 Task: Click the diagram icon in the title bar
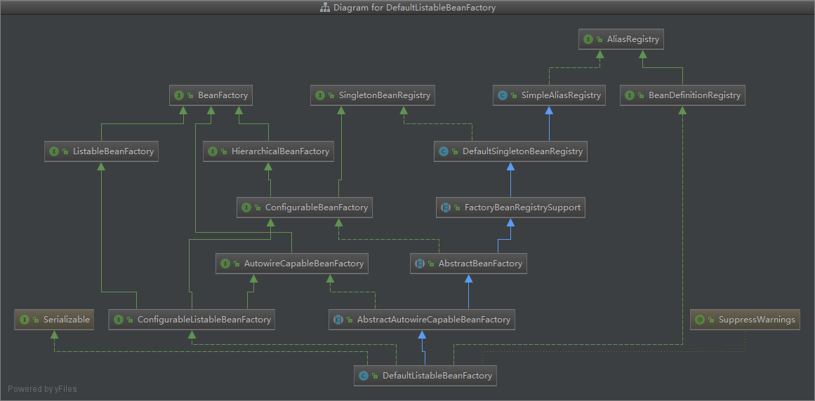coord(325,8)
